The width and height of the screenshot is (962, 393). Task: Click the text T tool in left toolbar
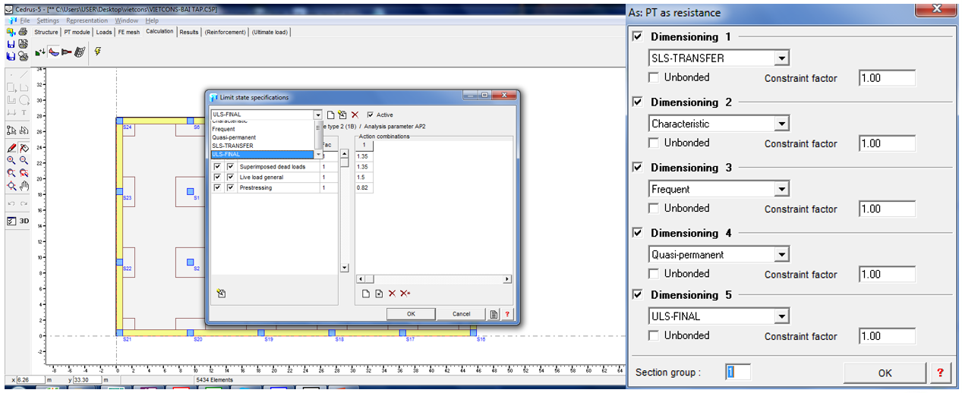click(x=24, y=112)
